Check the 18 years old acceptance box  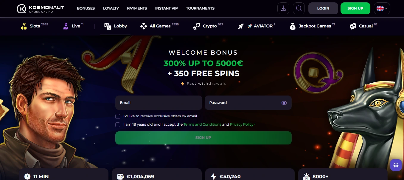[x=118, y=125]
